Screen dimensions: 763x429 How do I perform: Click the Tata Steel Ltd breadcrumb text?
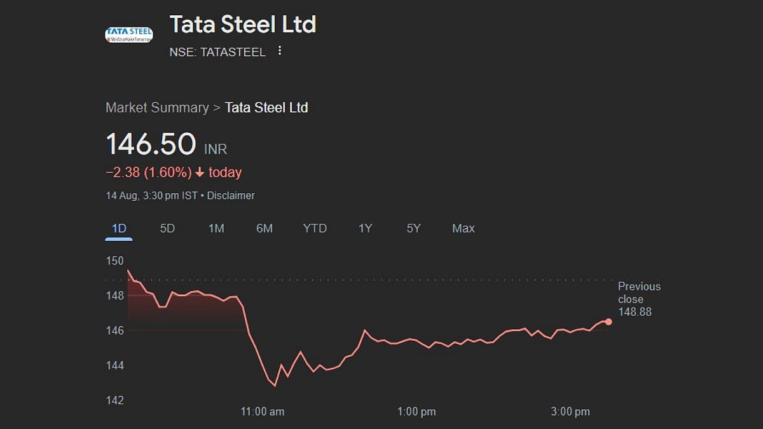[266, 107]
